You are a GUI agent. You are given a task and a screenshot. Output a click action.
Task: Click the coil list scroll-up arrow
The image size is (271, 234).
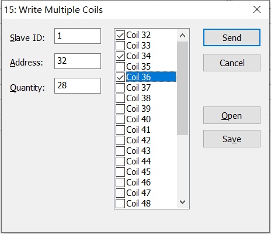pos(182,36)
